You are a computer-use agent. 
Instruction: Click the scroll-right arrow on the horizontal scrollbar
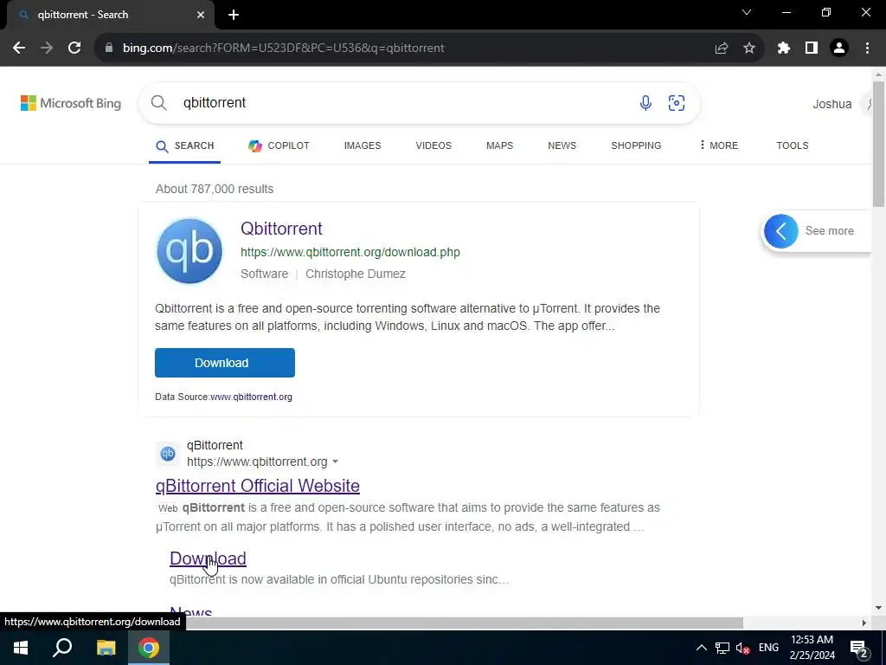pyautogui.click(x=864, y=623)
